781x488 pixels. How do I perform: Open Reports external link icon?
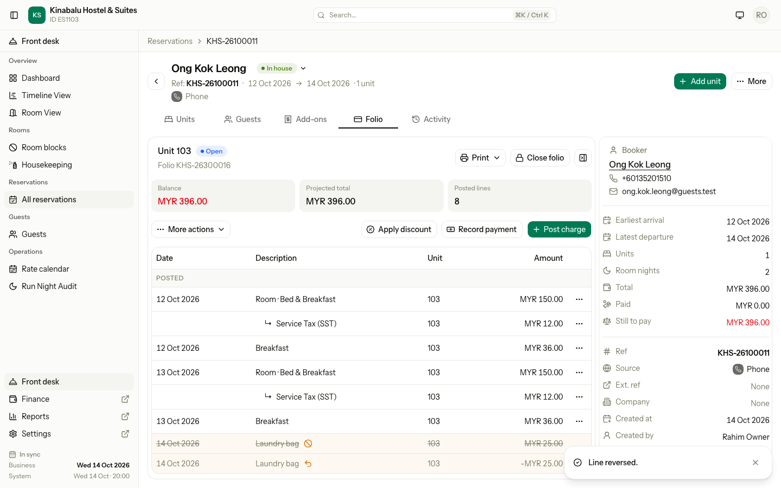point(125,416)
